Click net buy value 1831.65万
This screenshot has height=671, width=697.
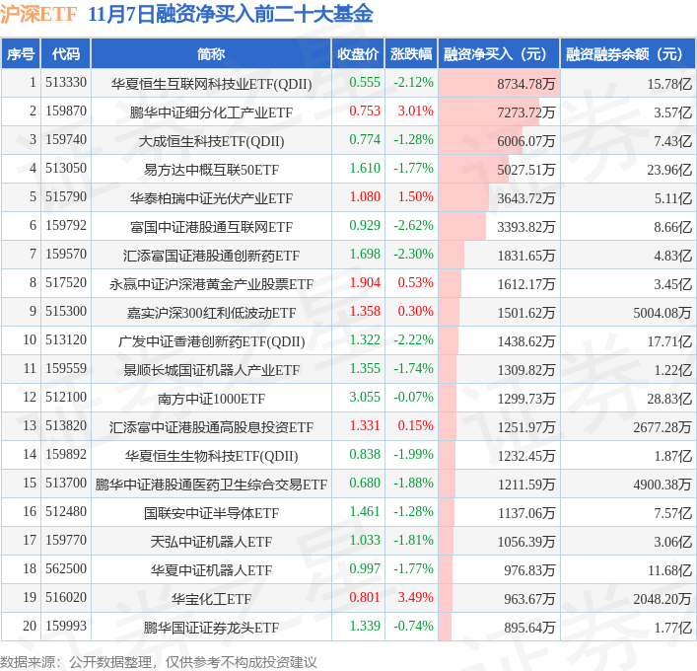(525, 256)
